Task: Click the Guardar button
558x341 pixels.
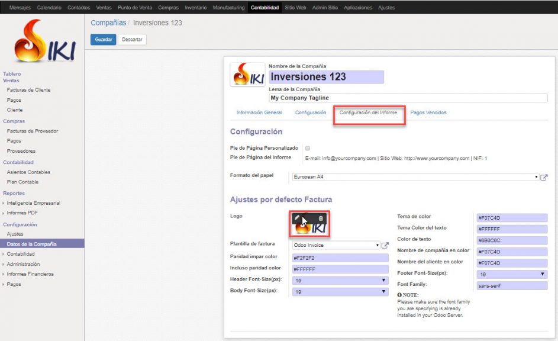Action: (103, 39)
